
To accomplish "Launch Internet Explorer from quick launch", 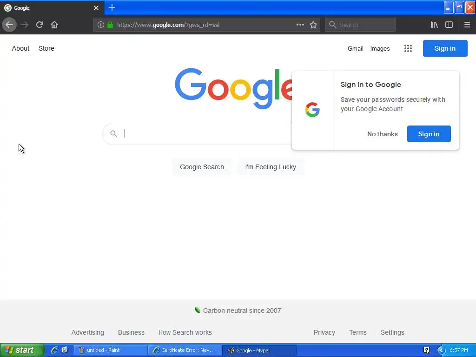I will point(54,350).
